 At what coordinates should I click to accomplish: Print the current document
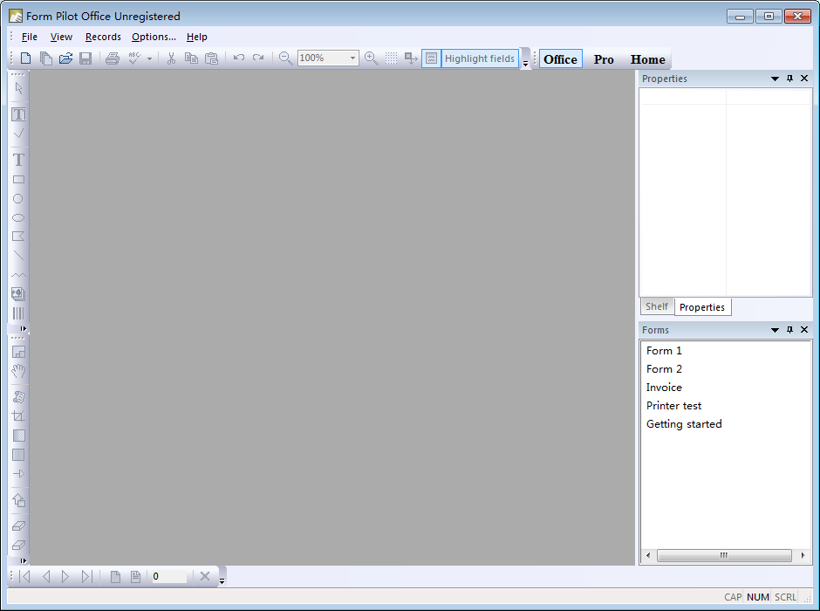click(113, 58)
